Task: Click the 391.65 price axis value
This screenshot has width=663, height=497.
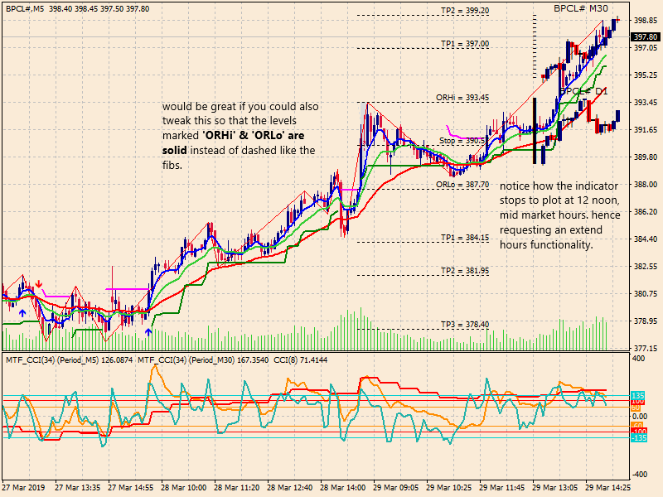Action: [646, 130]
